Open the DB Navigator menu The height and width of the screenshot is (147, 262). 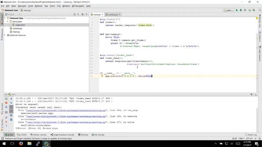point(78,6)
